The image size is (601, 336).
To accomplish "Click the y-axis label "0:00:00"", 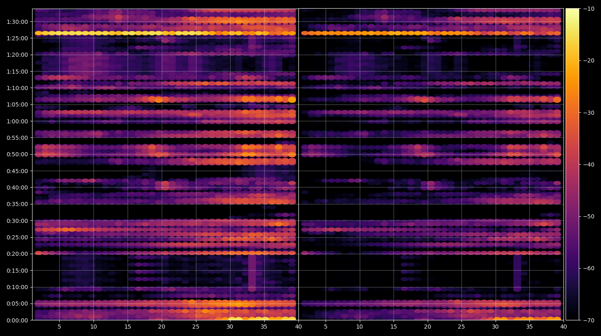I will point(17,320).
